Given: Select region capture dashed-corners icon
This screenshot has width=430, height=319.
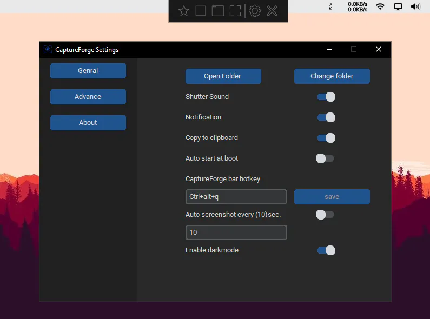Looking at the screenshot, I should [x=235, y=11].
